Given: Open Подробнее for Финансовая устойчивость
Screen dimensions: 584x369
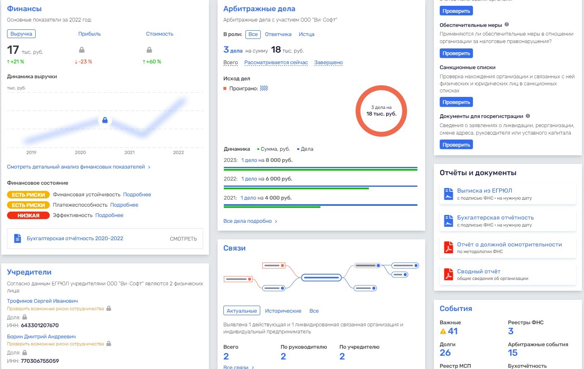Looking at the screenshot, I should [137, 195].
